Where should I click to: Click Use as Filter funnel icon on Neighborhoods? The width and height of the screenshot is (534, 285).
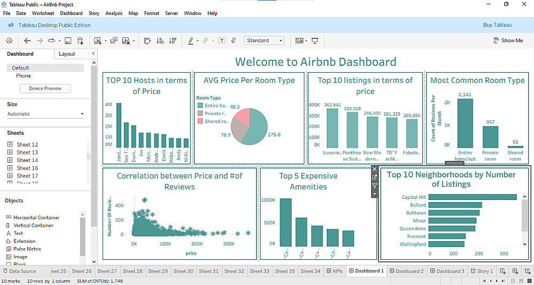click(x=374, y=186)
